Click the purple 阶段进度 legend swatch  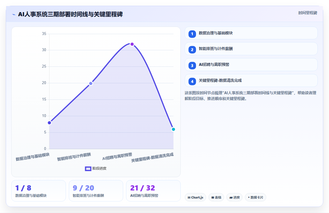88,169
